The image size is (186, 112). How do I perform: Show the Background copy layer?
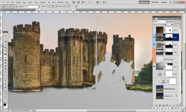click(x=154, y=89)
